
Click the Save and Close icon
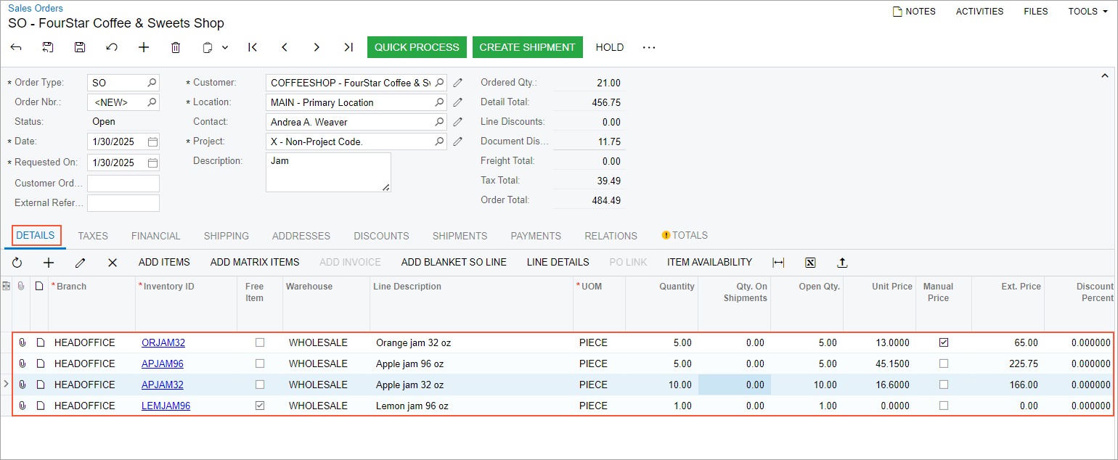48,47
